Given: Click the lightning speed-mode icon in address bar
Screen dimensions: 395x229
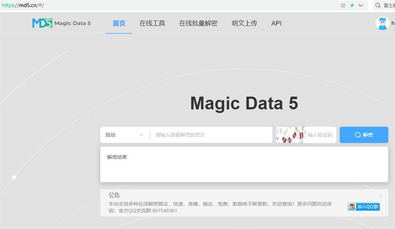Looking at the screenshot, I should [x=352, y=5].
